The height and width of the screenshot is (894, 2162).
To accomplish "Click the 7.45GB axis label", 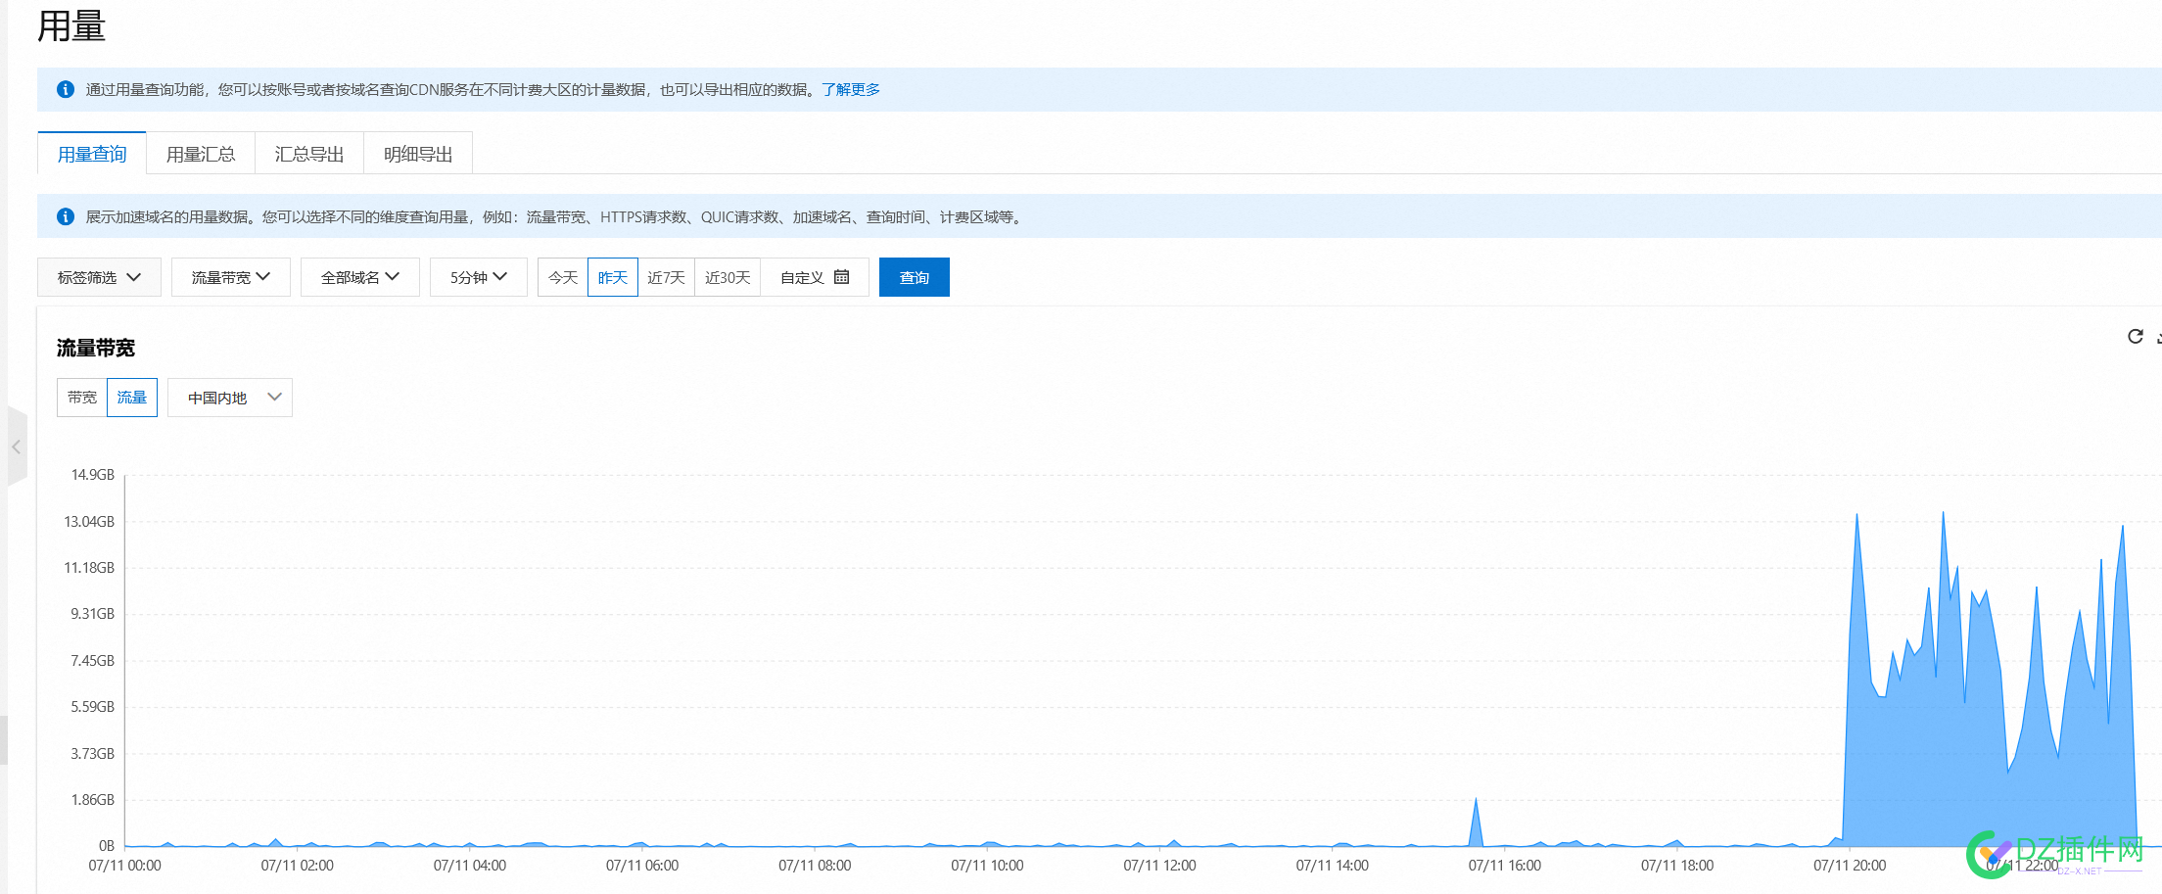I will 92,661.
